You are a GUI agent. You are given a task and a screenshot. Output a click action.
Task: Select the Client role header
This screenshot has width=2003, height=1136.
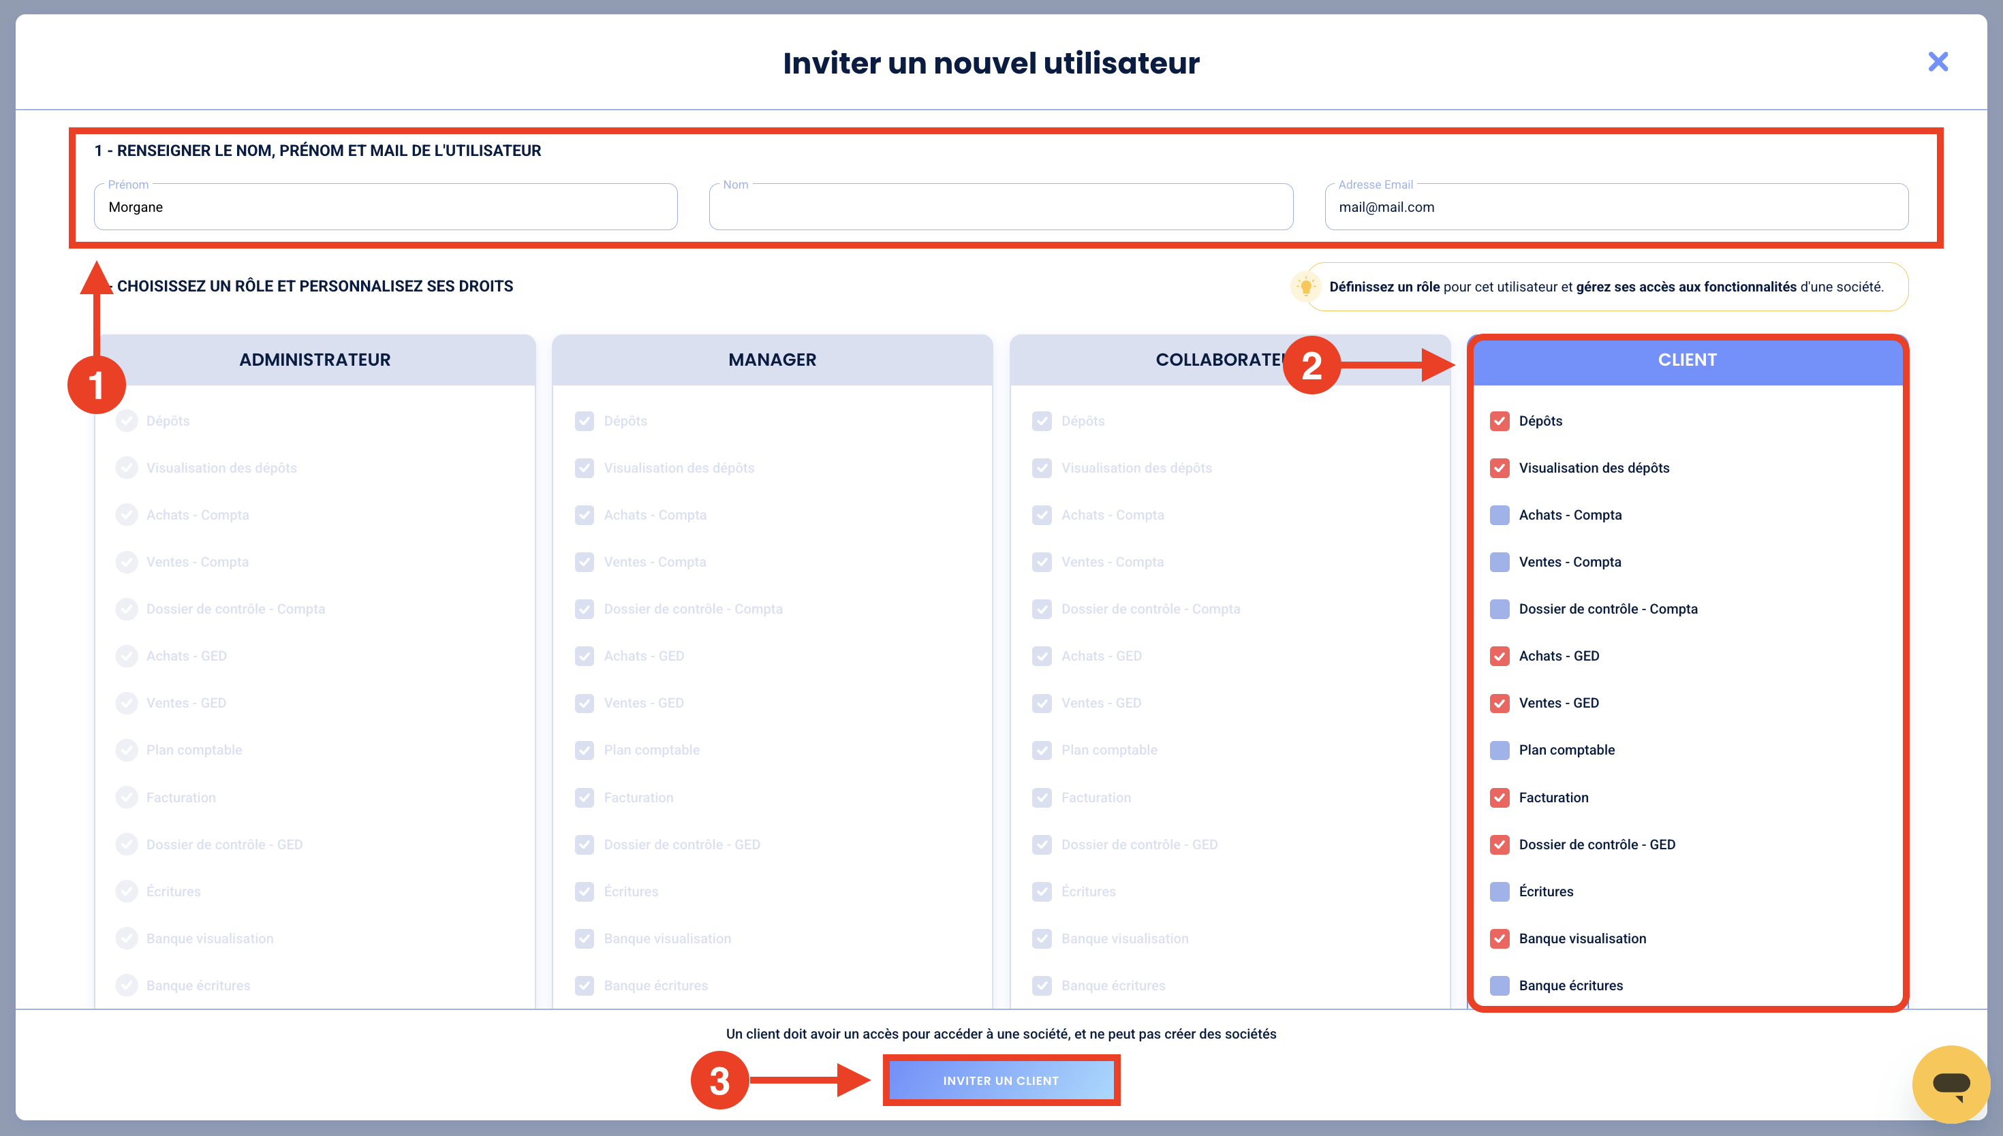click(1687, 360)
